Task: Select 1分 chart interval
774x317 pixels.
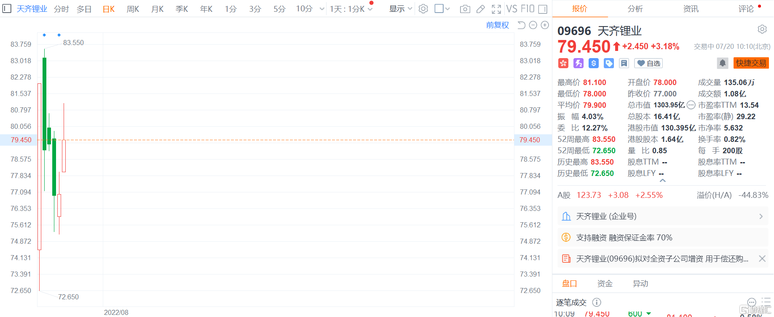Action: 230,9
